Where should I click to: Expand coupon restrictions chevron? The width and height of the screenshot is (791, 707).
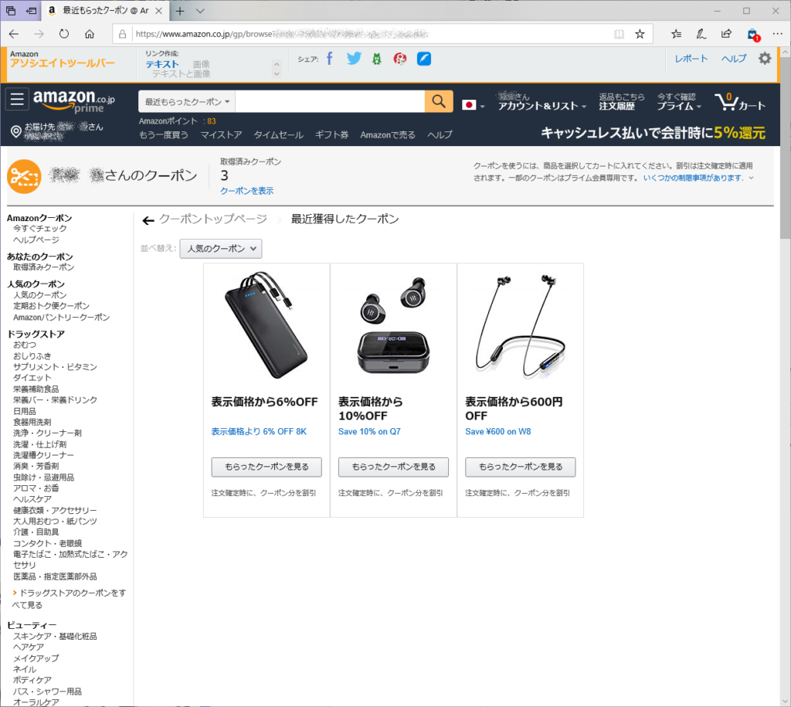coord(751,178)
